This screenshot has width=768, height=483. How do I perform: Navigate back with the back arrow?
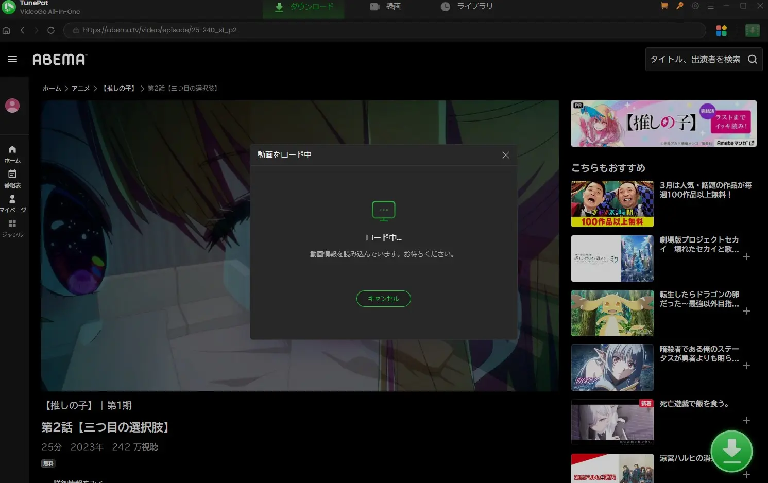point(22,30)
